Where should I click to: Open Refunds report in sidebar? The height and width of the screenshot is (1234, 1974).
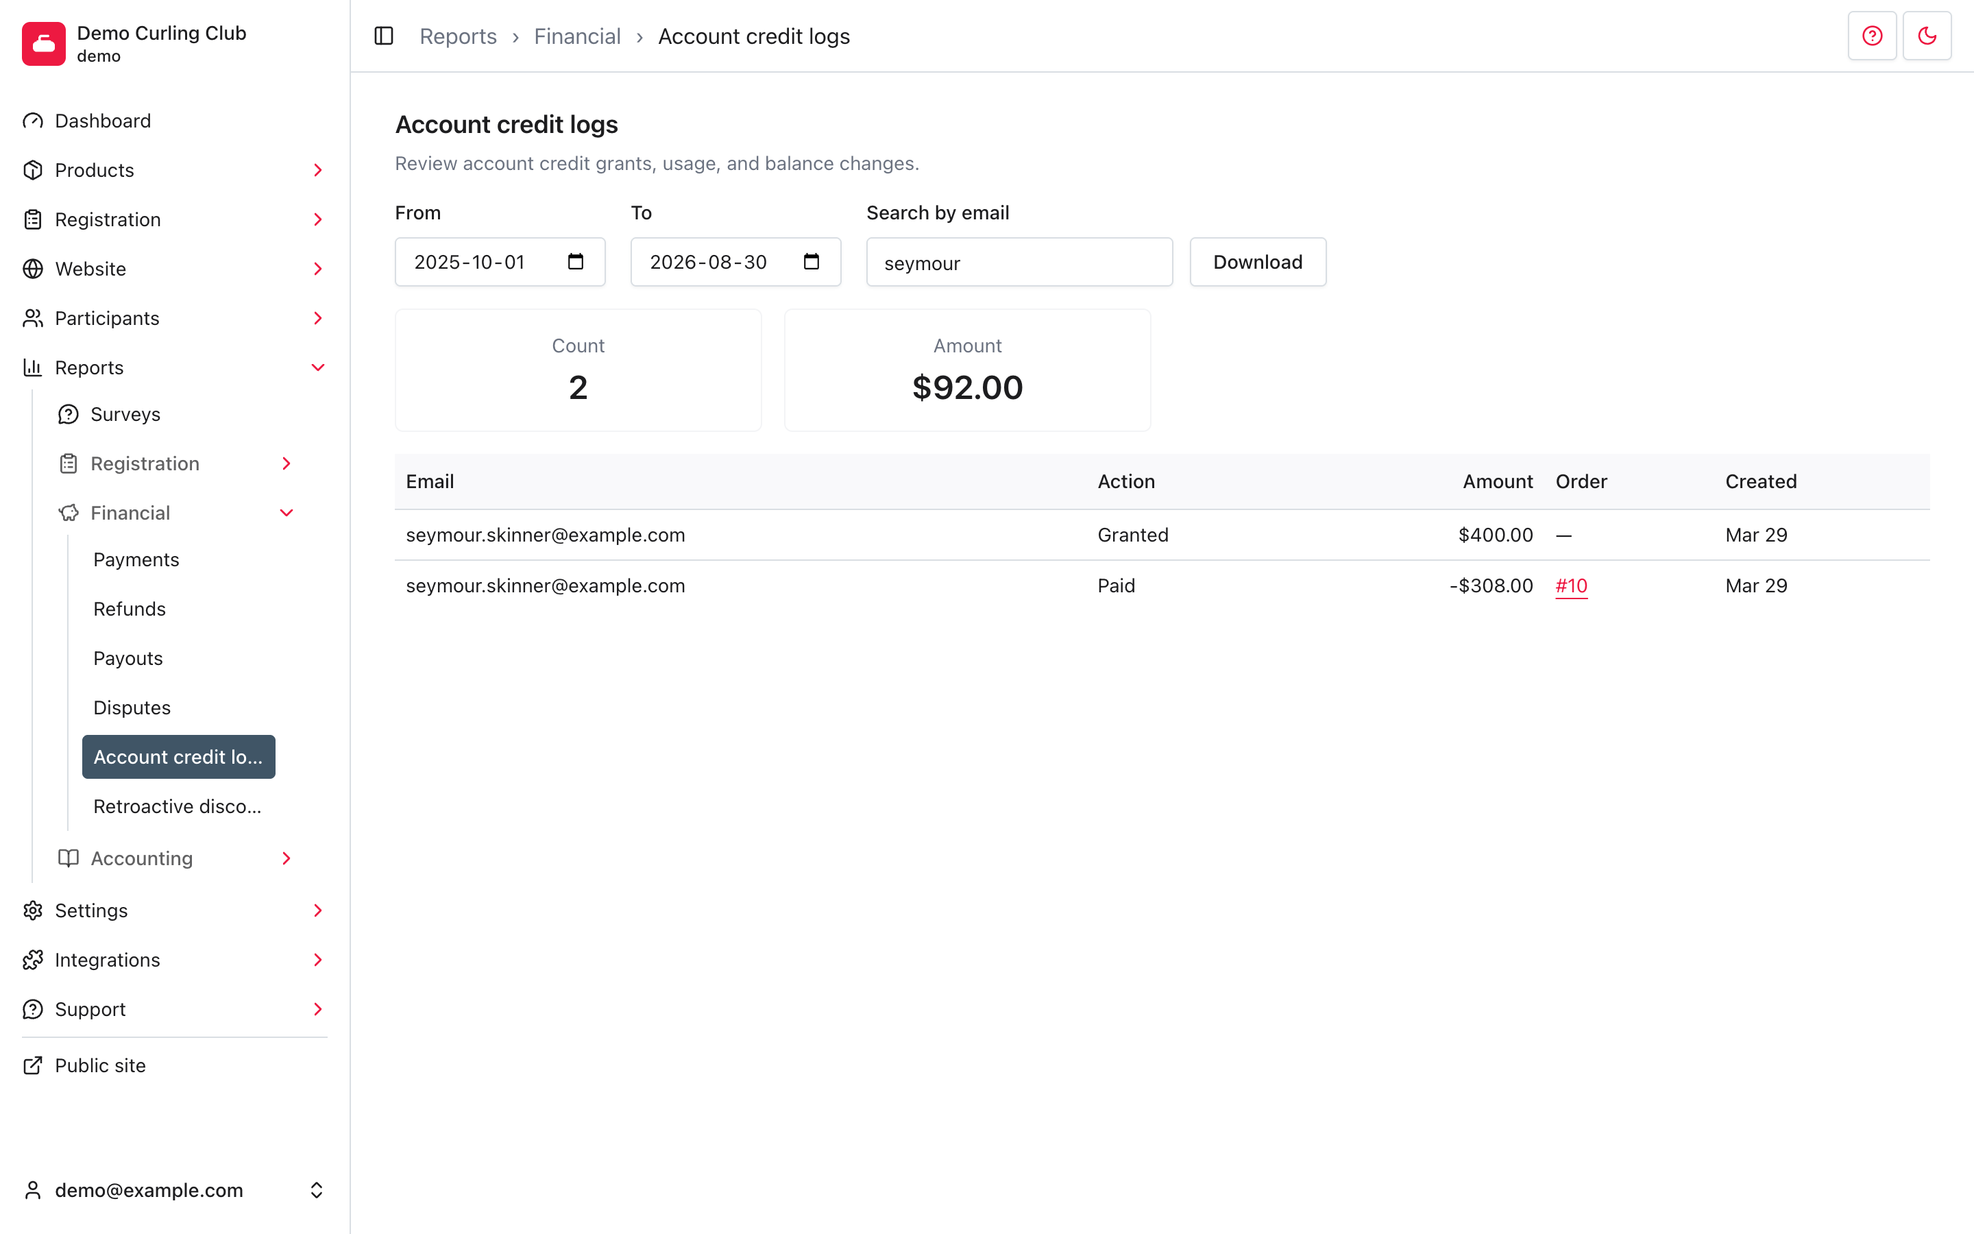130,609
